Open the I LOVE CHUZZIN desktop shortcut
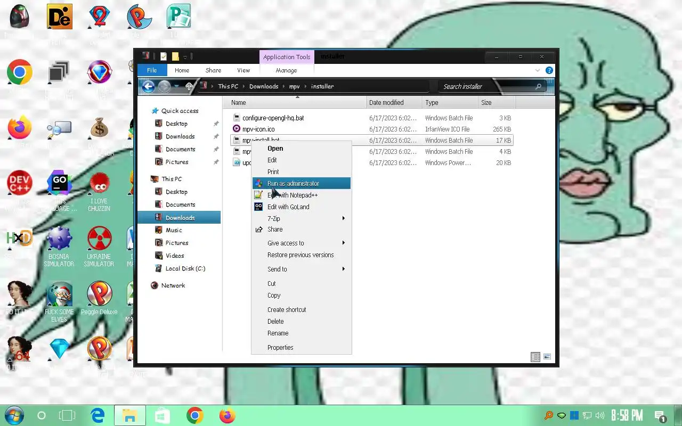 click(99, 191)
